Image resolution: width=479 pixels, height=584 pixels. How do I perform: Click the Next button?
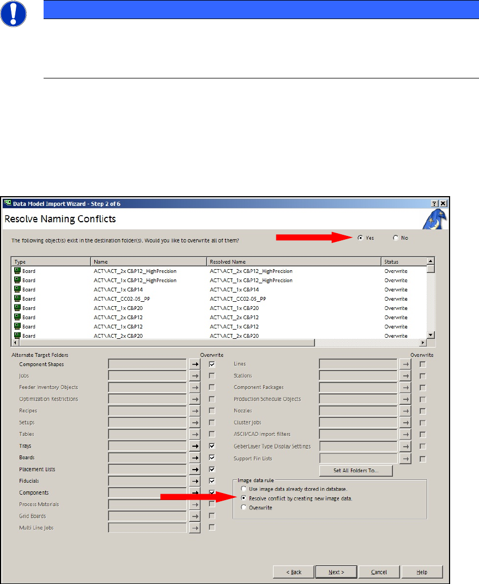pyautogui.click(x=336, y=571)
